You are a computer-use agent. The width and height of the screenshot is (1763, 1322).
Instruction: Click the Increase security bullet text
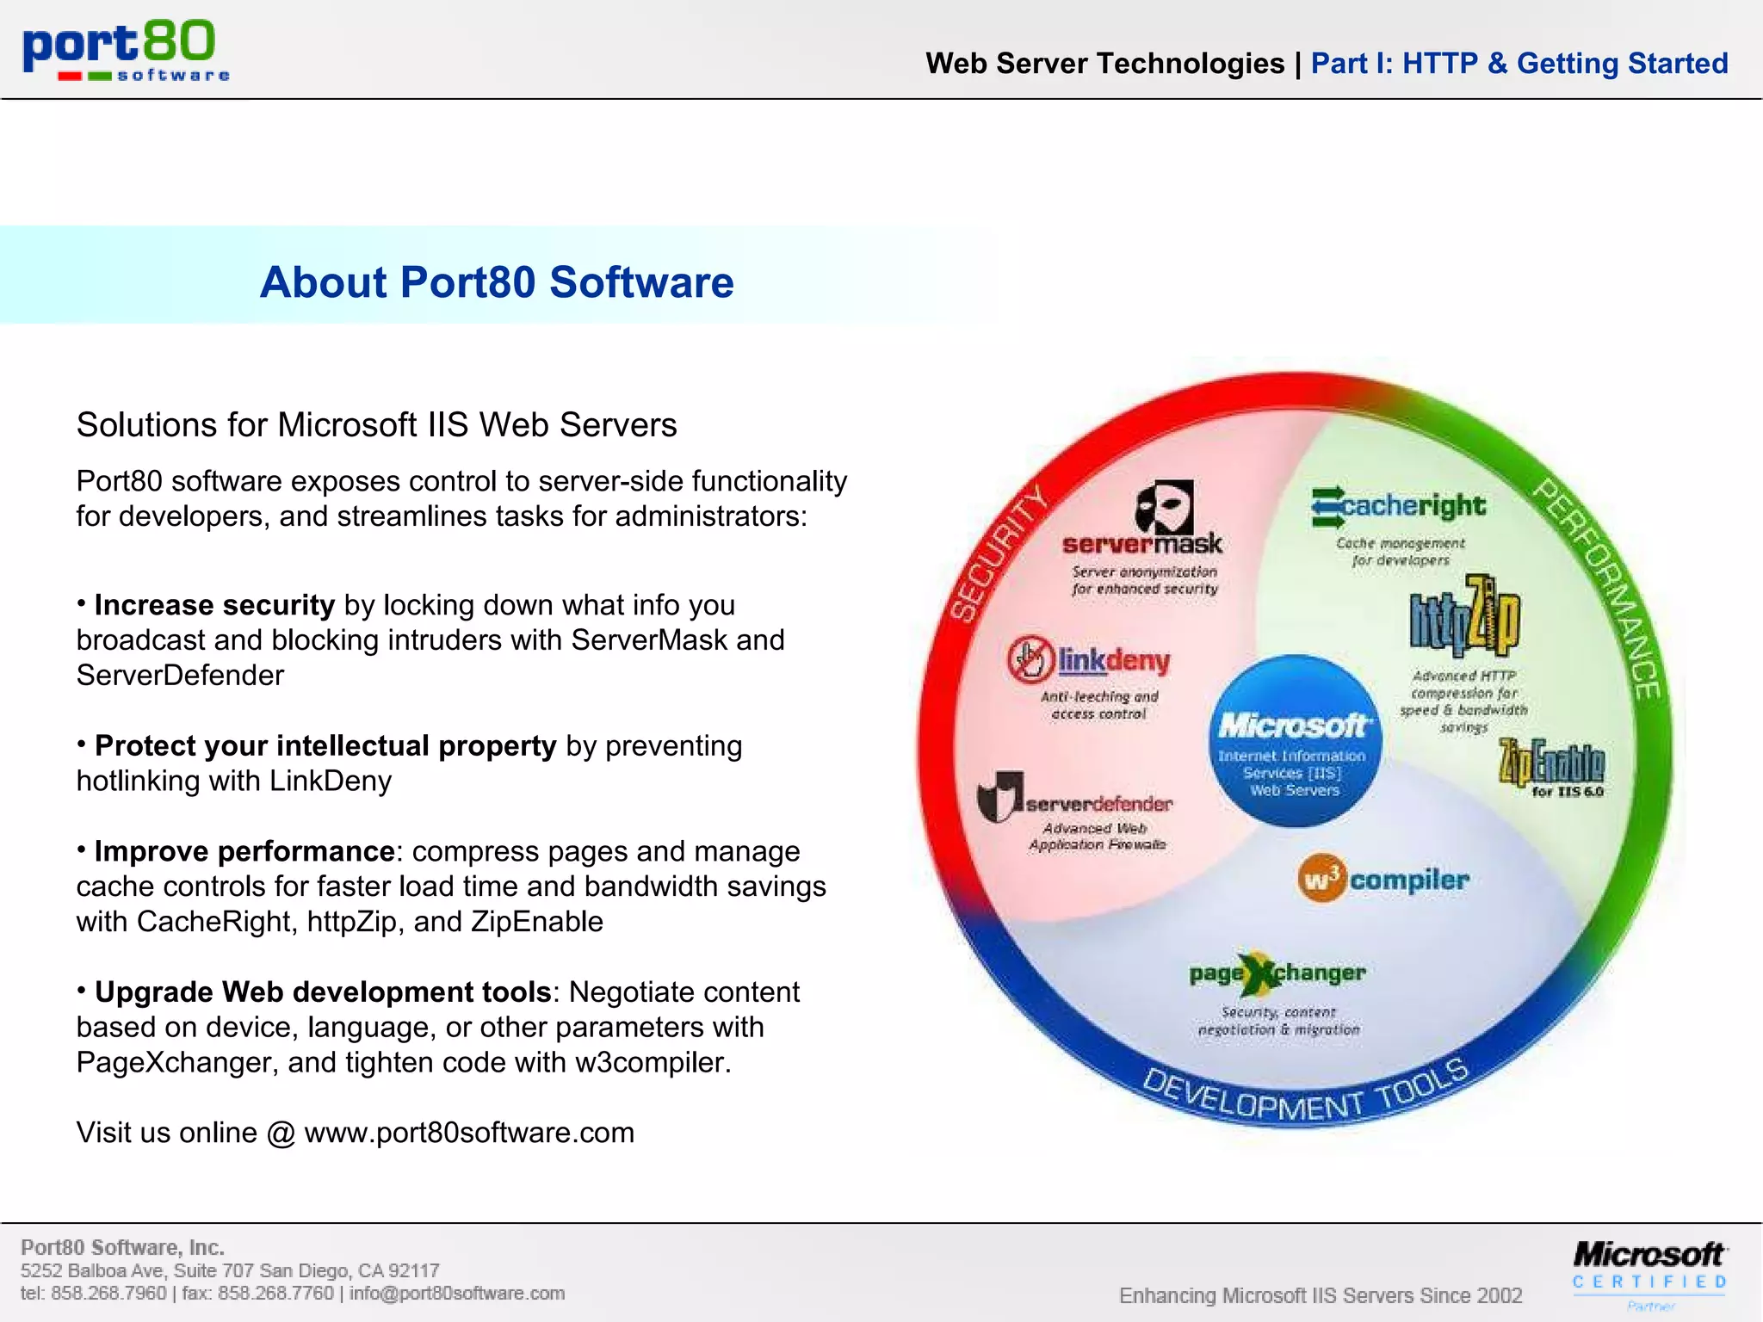214,605
